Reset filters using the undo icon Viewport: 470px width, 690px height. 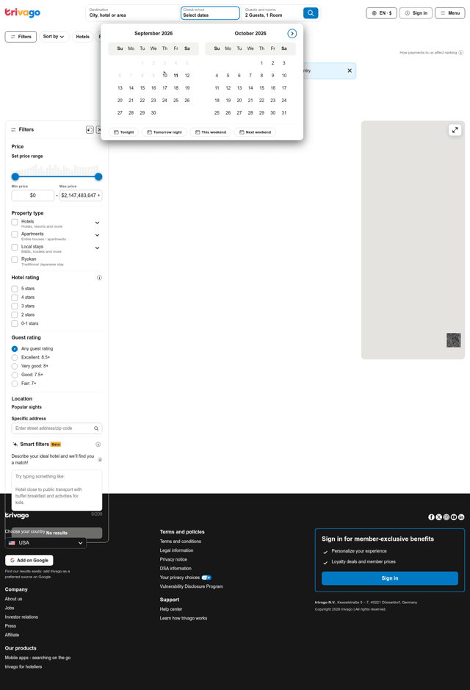coord(90,129)
